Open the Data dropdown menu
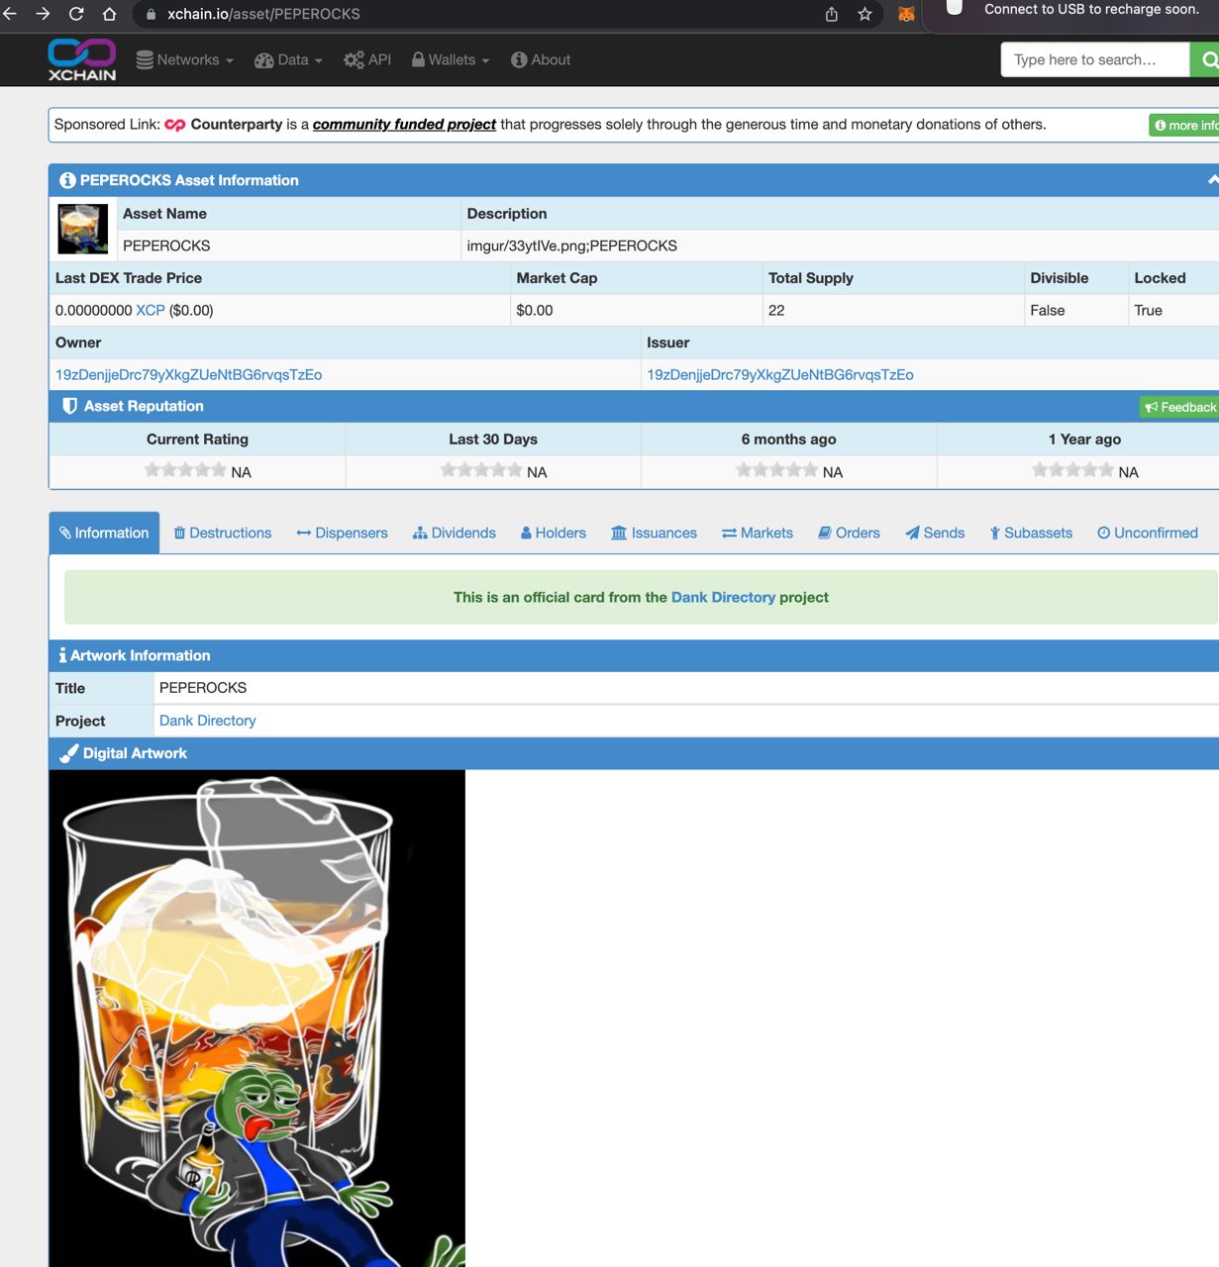Viewport: 1219px width, 1267px height. tap(288, 59)
